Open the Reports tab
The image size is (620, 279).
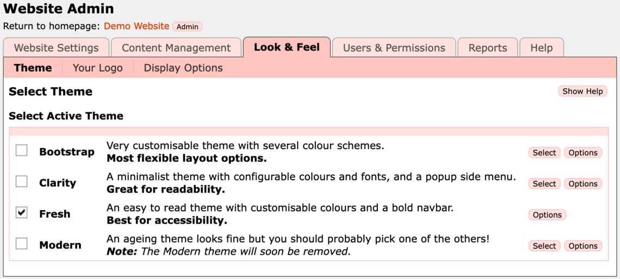487,48
